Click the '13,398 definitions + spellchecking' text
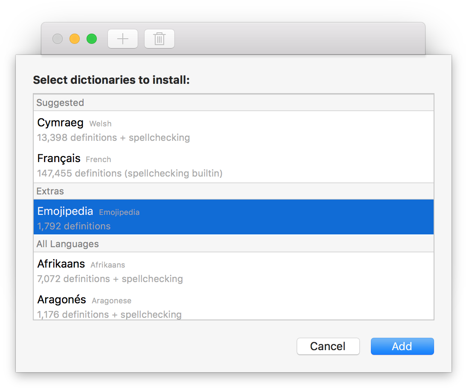This screenshot has width=466, height=388. pos(113,138)
